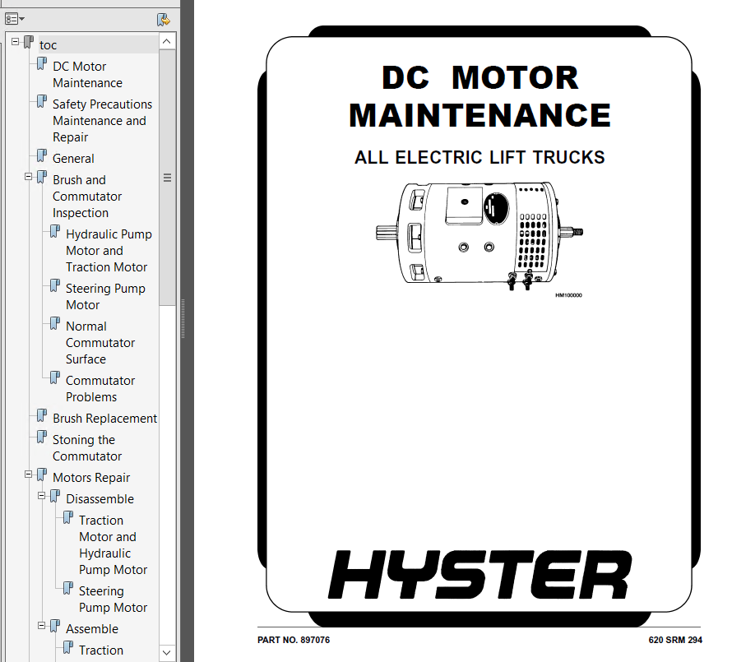Open the bookmarks options menu dropdown
The height and width of the screenshot is (662, 732).
pos(15,19)
